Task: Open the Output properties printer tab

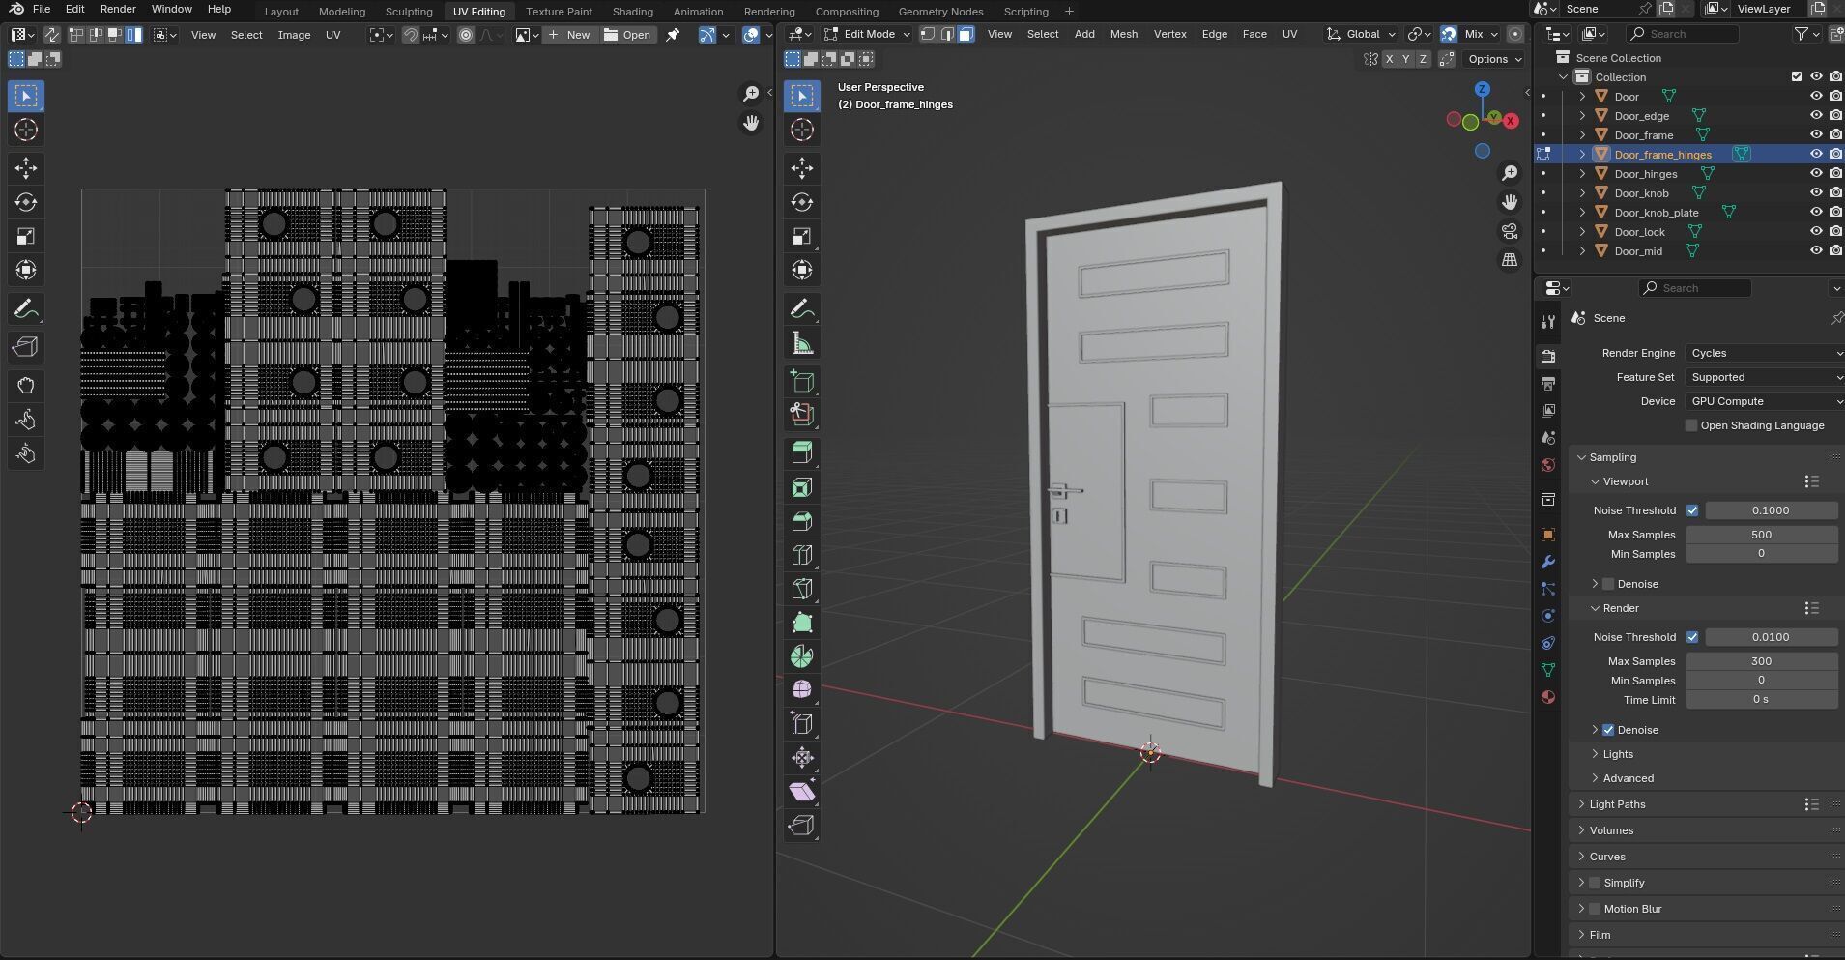Action: coord(1548,384)
